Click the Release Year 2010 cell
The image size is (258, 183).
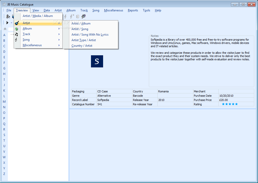pyautogui.click(x=175, y=100)
